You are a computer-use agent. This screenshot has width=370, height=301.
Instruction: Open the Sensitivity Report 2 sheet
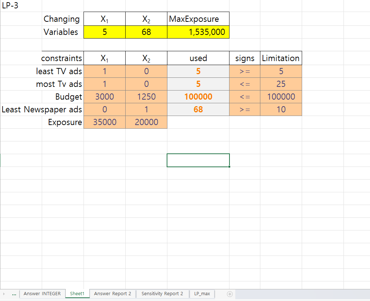pos(162,294)
